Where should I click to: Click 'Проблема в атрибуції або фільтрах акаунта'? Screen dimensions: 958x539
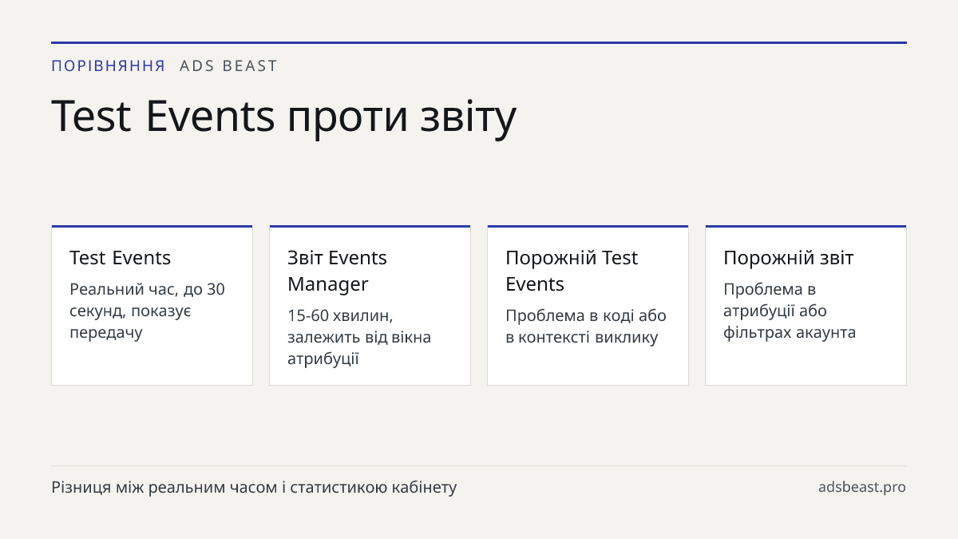pyautogui.click(x=790, y=311)
